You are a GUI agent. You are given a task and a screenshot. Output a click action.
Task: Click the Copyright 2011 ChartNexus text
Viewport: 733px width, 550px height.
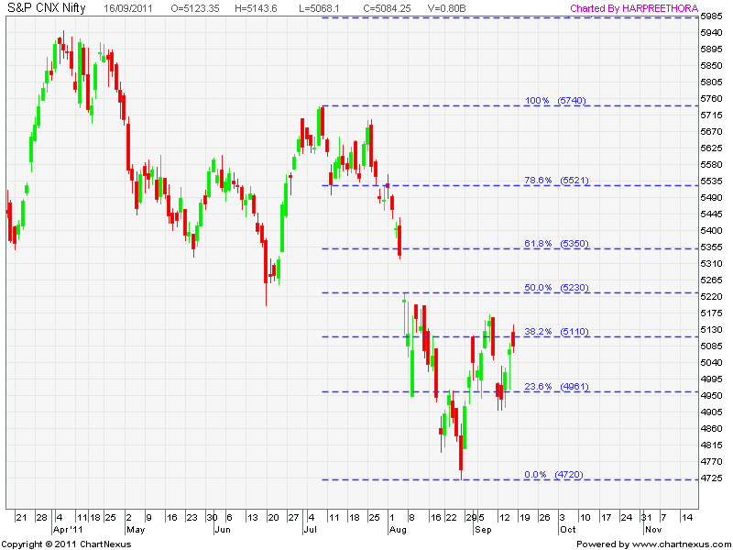(x=66, y=544)
